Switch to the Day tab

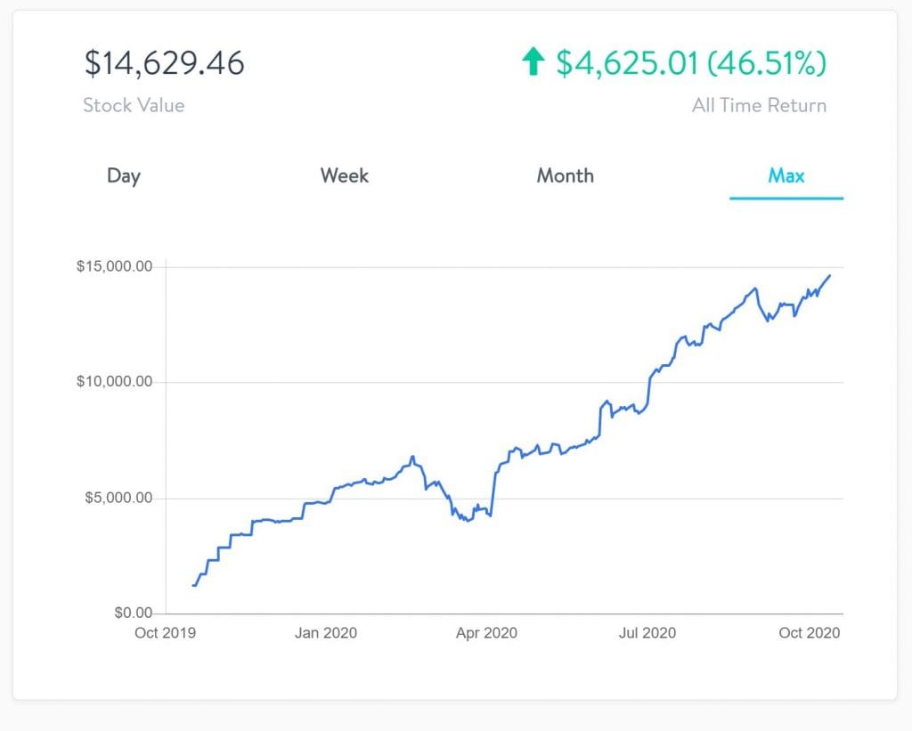pyautogui.click(x=124, y=175)
